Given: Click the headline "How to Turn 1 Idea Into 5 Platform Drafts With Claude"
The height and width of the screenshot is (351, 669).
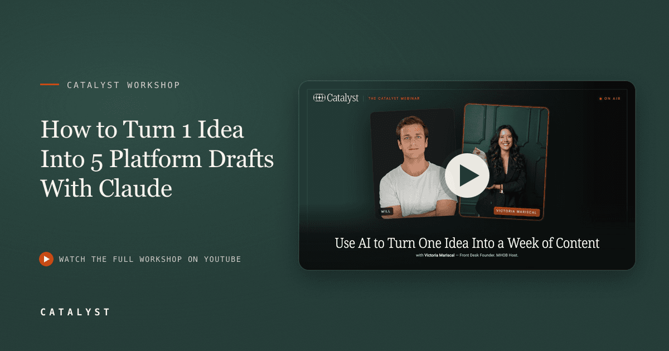Looking at the screenshot, I should pos(157,159).
